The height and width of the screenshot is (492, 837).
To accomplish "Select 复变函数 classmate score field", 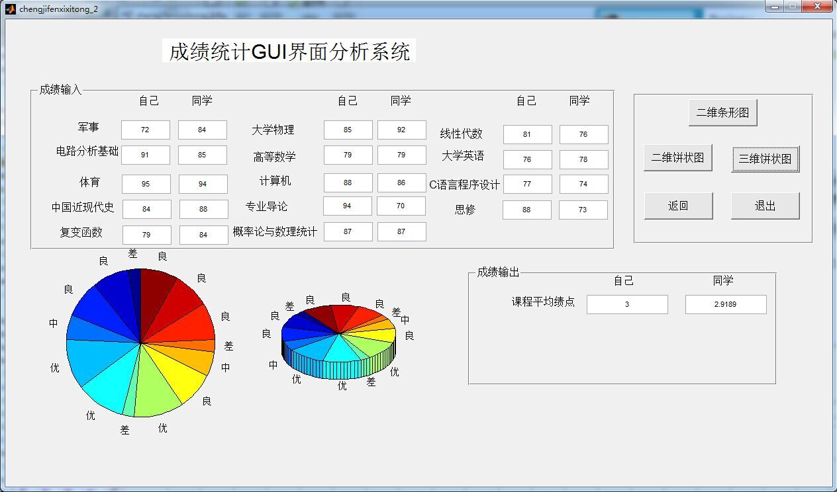I will tap(204, 235).
